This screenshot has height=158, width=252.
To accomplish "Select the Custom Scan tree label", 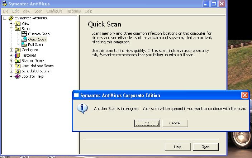I will 39,34.
